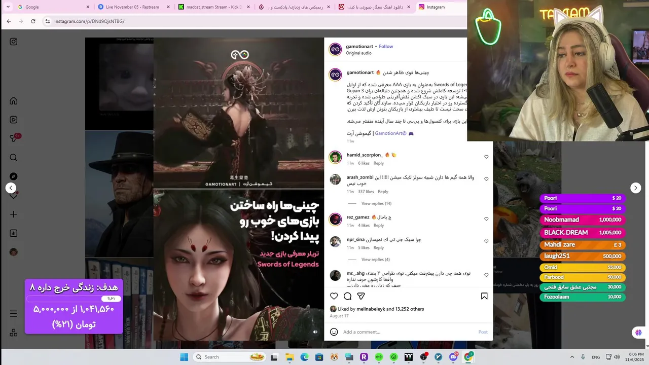Expand View replies (14) under arash_zombi
The image size is (649, 365).
pyautogui.click(x=376, y=203)
